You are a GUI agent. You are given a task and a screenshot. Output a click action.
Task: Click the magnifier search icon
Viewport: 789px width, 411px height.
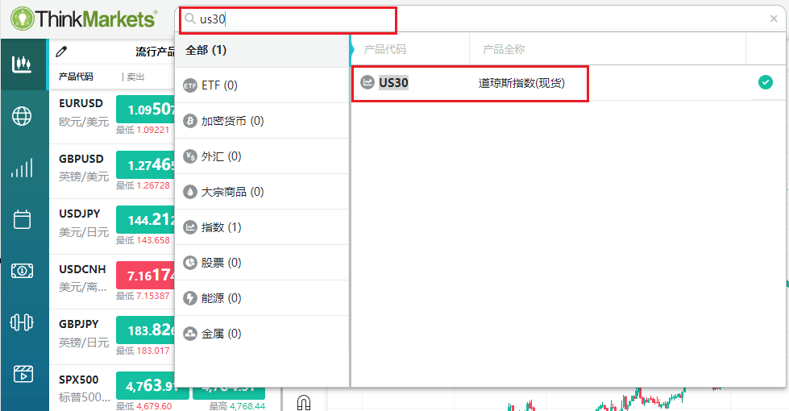[x=189, y=19]
